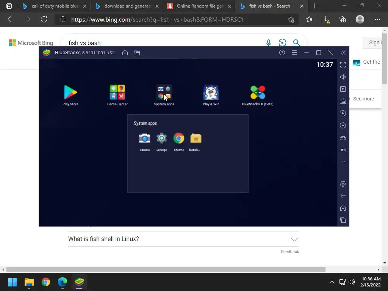
Task: Open Edge settings and more menu
Action: point(377,19)
